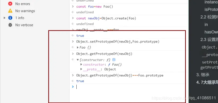Collapse the {constructor: f} object
This screenshot has width=218, height=103.
pos(78,60)
